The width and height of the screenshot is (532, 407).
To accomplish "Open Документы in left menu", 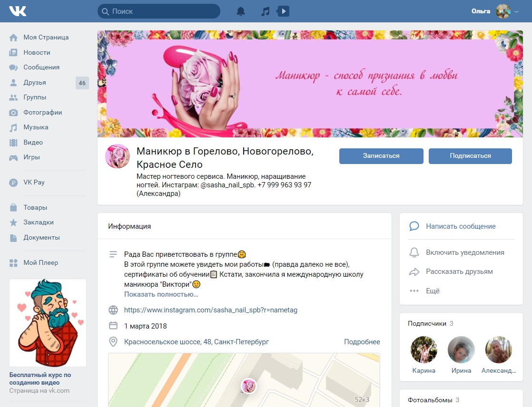I will [x=41, y=238].
